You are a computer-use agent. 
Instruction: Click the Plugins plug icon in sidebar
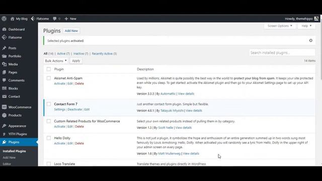pyautogui.click(x=4, y=142)
